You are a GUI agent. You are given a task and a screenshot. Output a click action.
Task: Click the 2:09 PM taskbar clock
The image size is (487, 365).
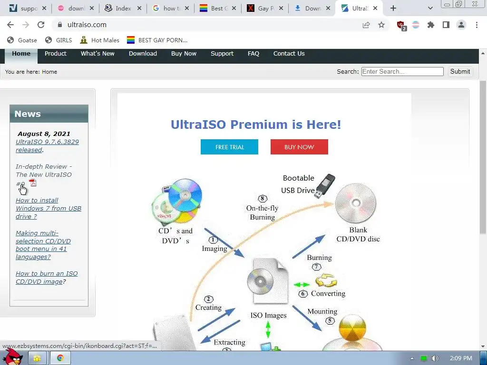click(x=461, y=358)
